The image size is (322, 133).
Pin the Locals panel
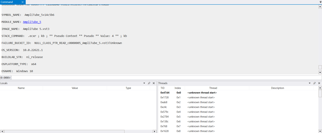pyautogui.click(x=149, y=83)
